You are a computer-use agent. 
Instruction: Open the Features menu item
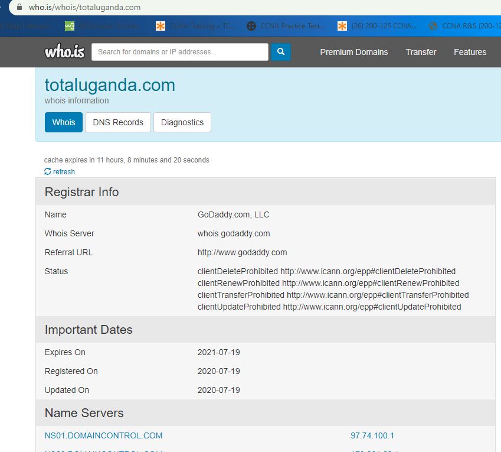coord(470,52)
